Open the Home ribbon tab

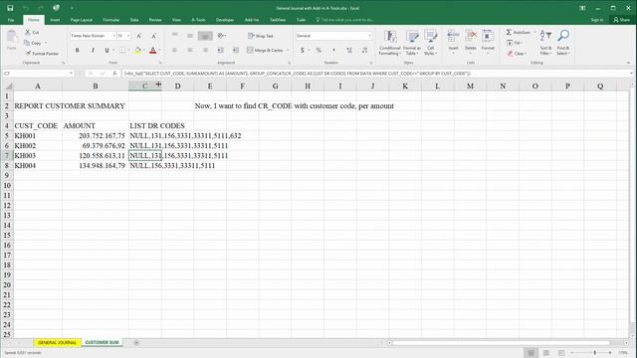tap(34, 20)
